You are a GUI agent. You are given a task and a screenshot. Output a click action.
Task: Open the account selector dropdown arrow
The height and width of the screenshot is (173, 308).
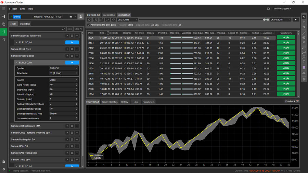[75, 17]
